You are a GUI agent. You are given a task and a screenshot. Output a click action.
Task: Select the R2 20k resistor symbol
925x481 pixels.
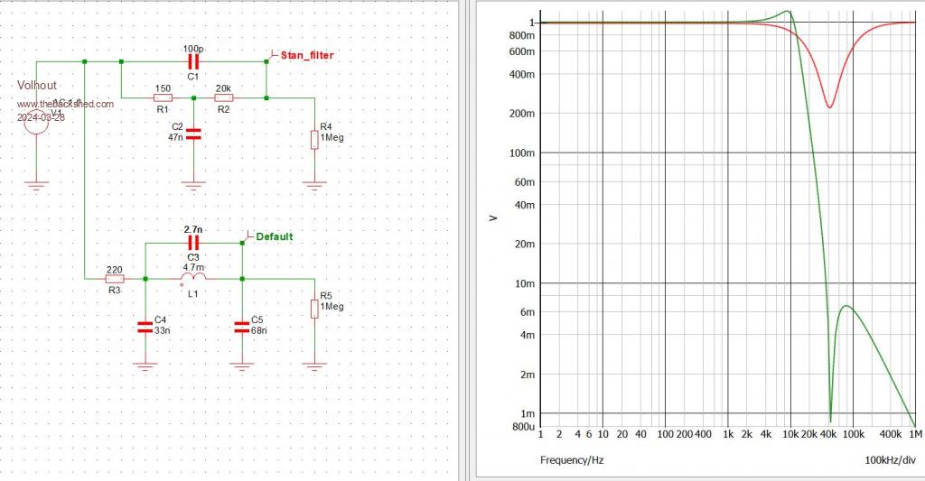pyautogui.click(x=223, y=97)
